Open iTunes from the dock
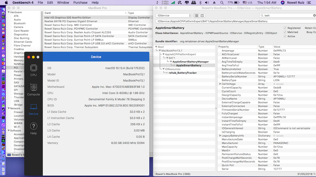Screen dimensions: 316x177 pyautogui.click(x=3, y=56)
